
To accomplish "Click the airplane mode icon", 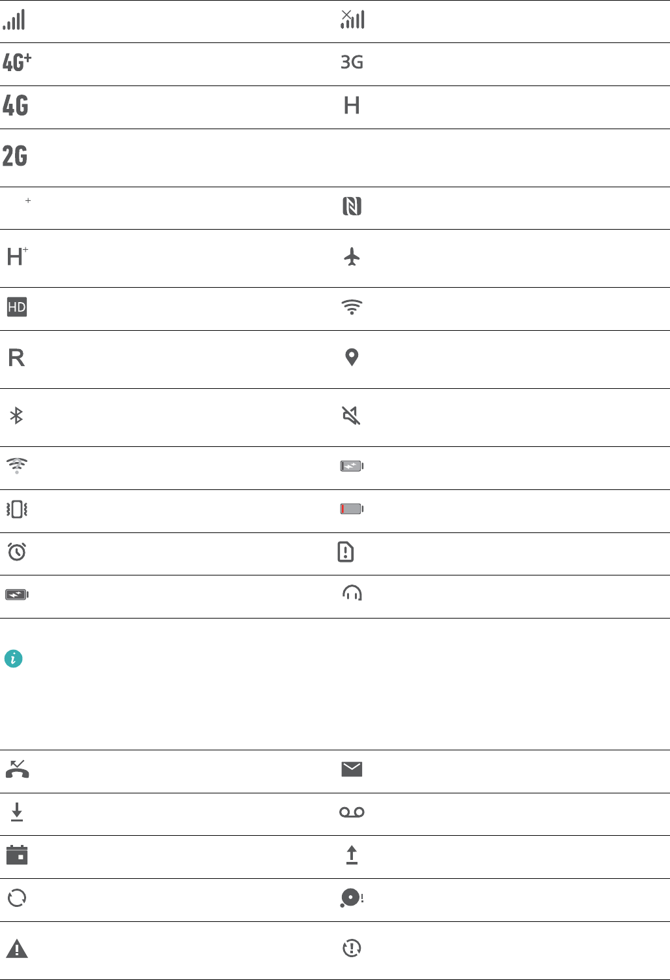I will coord(352,257).
